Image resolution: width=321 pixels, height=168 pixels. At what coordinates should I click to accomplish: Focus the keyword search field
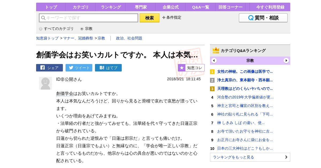tap(89, 18)
